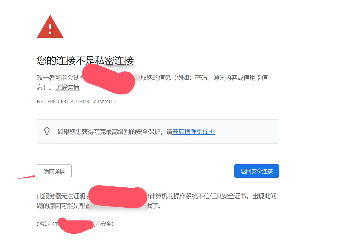Viewport: 339px width, 252px height.
Task: Follow the 继续前往 (不安全) link
Action: [x=76, y=224]
